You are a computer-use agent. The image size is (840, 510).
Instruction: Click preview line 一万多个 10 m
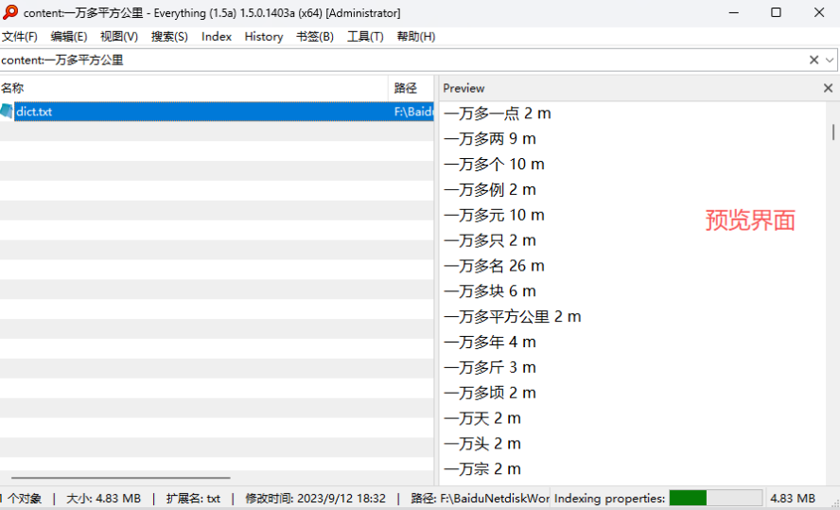tap(494, 164)
